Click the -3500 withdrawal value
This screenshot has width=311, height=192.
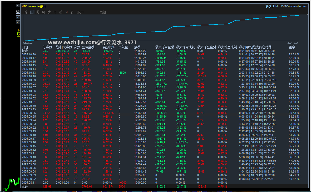[122, 73]
